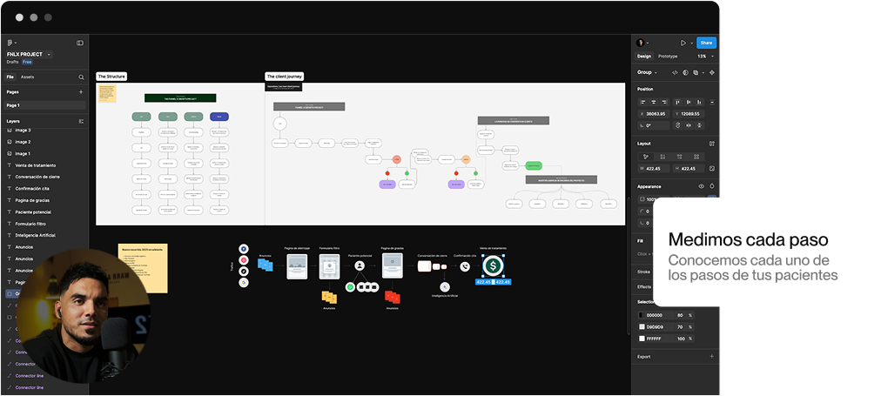Align vertical centers in Position section

pos(689,102)
